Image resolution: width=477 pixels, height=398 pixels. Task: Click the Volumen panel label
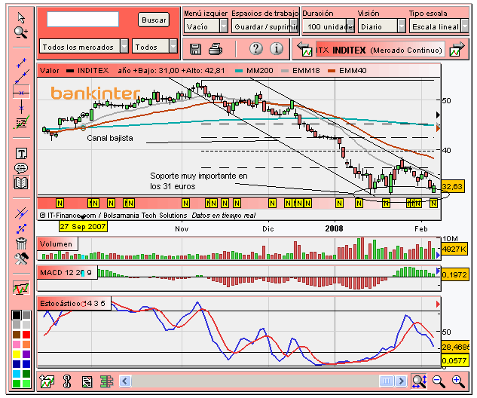tap(57, 244)
